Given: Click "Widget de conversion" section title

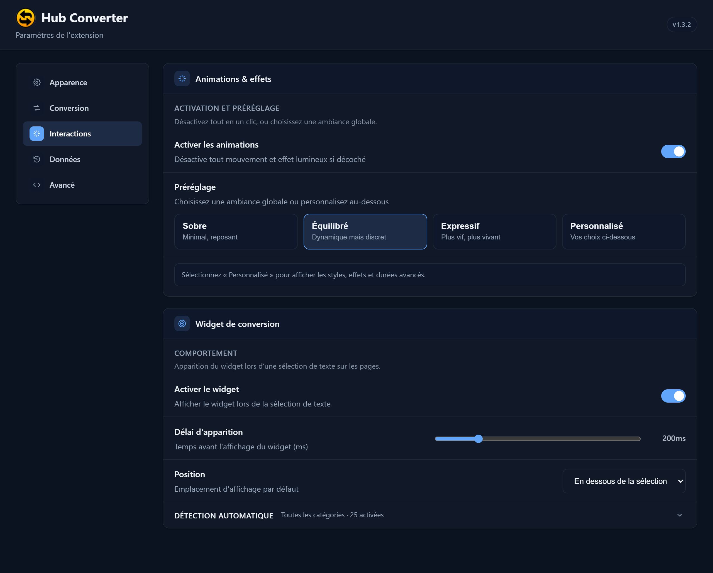Looking at the screenshot, I should 237,324.
